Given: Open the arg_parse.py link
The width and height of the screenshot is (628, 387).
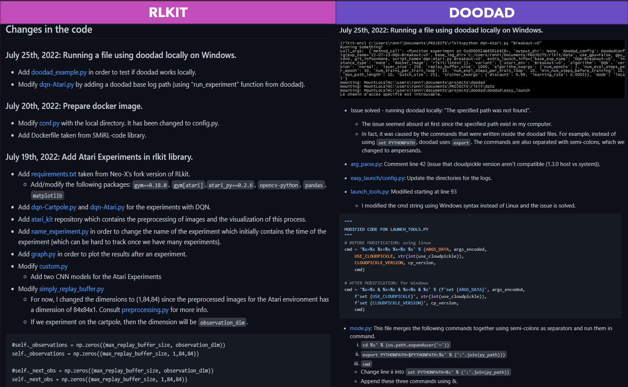Looking at the screenshot, I should point(365,164).
